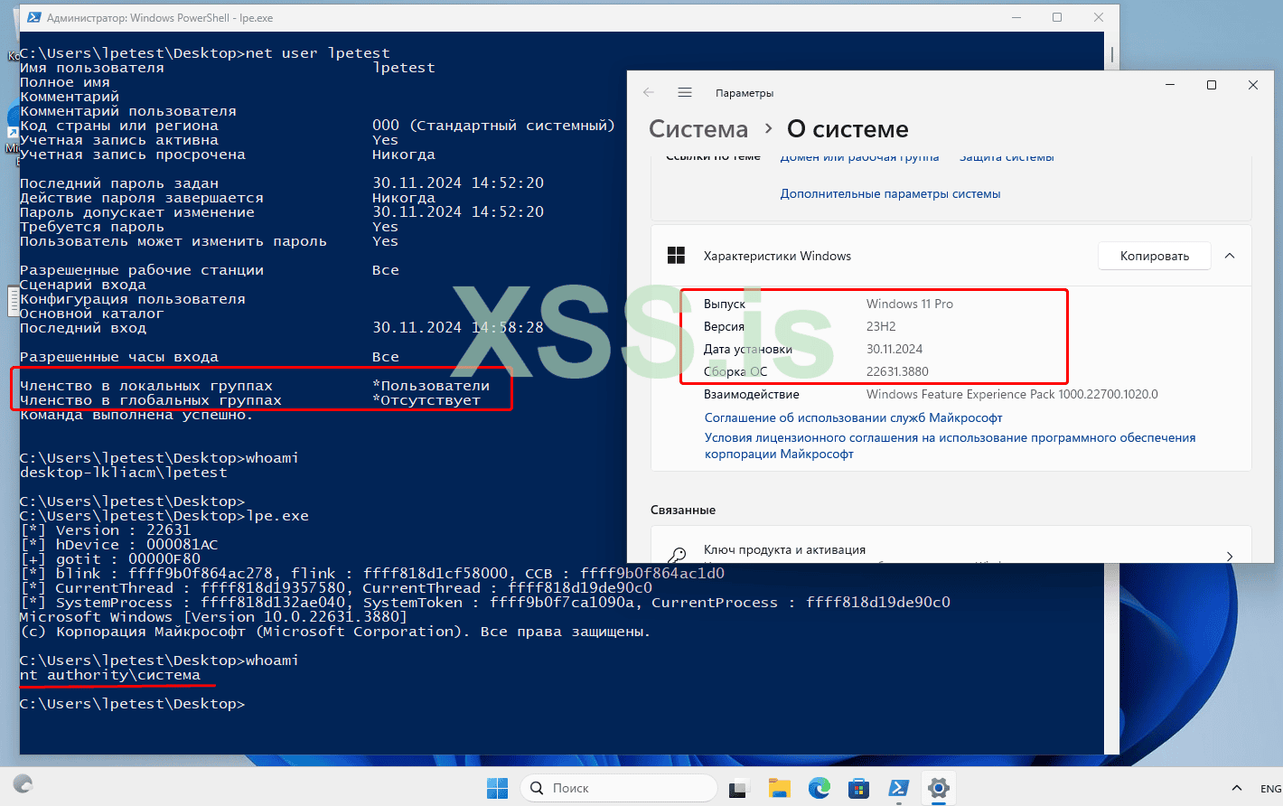
Task: Click the net user lpetest command line
Action: (205, 53)
